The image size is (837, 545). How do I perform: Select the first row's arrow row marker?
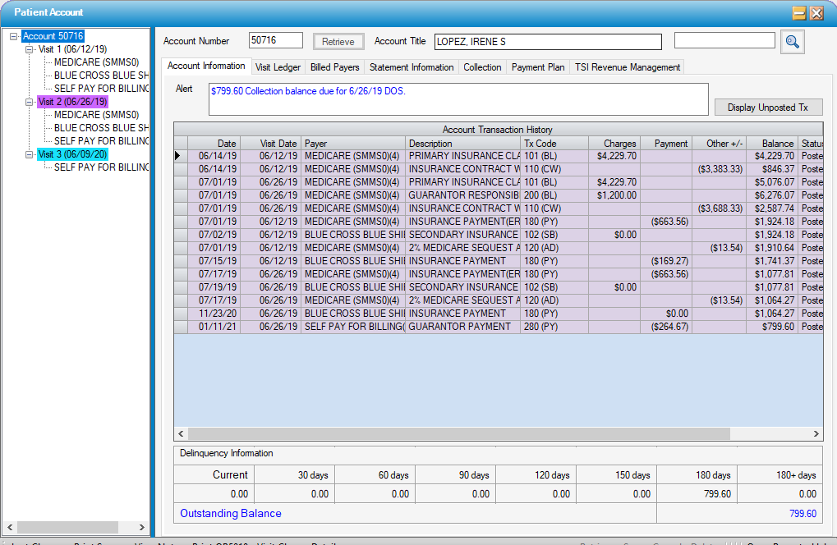(181, 156)
